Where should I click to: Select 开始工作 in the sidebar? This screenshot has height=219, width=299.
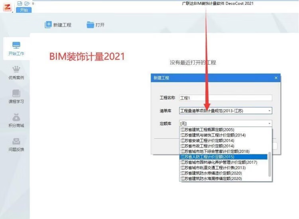click(x=16, y=49)
